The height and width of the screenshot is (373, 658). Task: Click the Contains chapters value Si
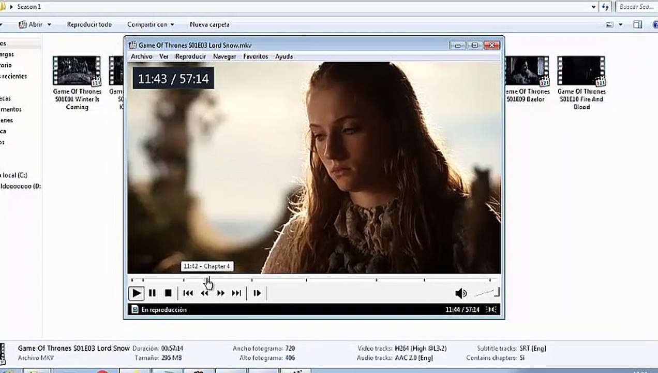pos(521,358)
